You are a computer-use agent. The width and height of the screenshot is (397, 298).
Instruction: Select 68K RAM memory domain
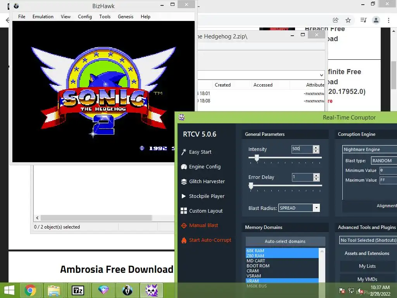(x=282, y=251)
